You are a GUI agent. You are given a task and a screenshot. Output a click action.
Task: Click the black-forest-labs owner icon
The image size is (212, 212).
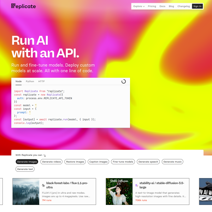click(43, 185)
